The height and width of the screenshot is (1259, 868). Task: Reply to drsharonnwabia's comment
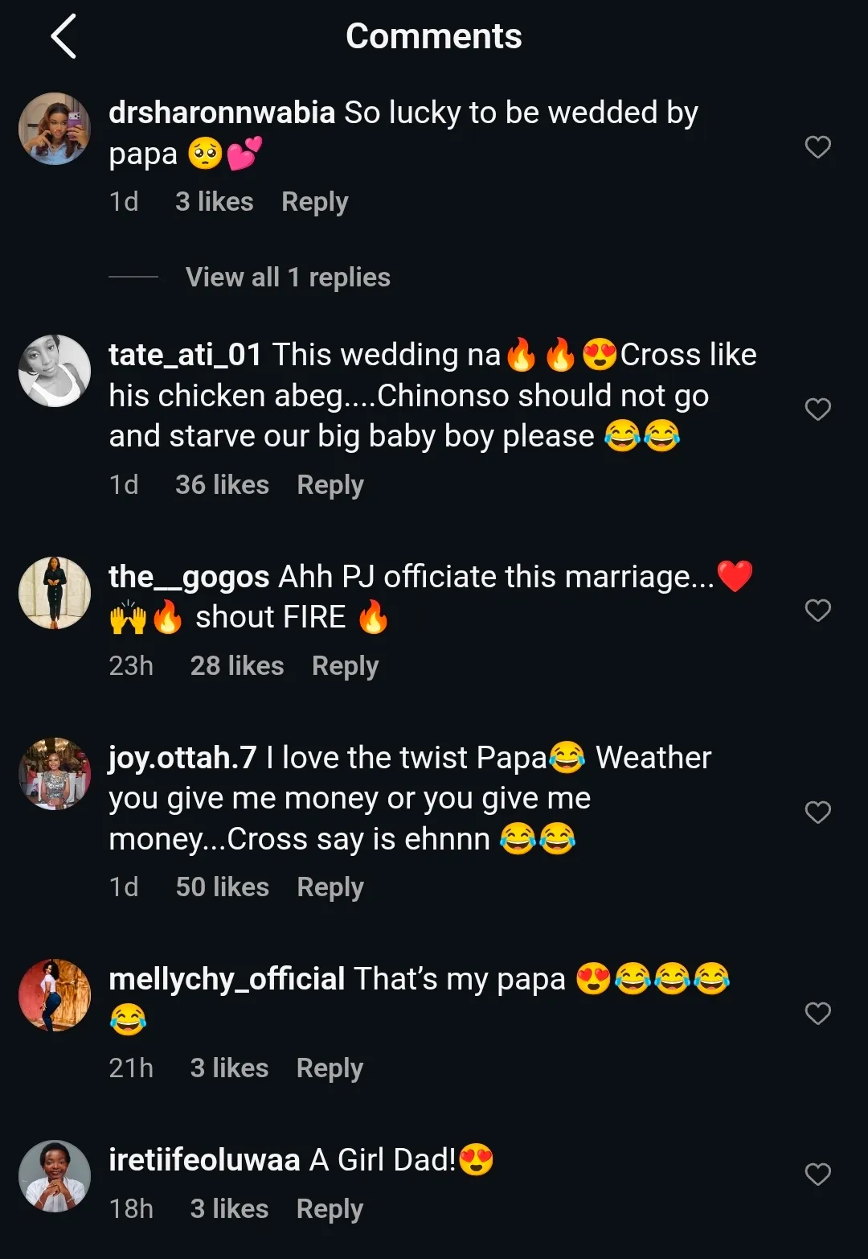[314, 202]
